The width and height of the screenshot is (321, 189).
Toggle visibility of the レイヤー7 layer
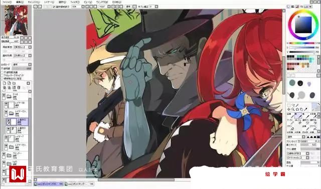click(x=6, y=137)
